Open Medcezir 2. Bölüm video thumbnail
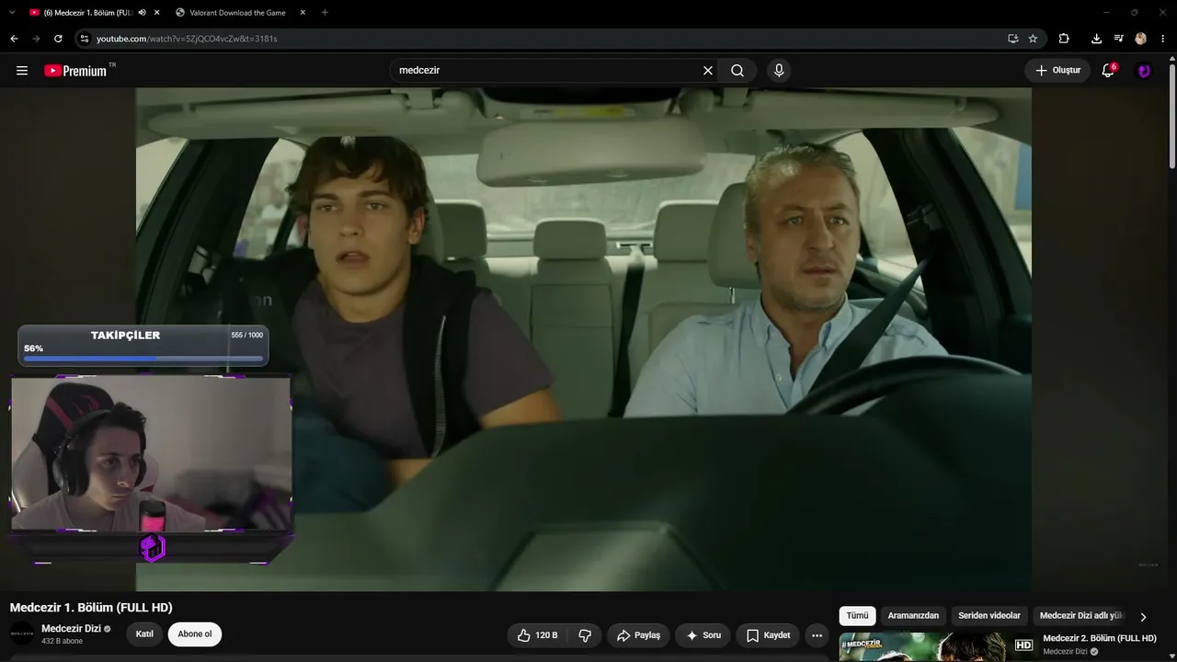The height and width of the screenshot is (662, 1177). pyautogui.click(x=938, y=647)
